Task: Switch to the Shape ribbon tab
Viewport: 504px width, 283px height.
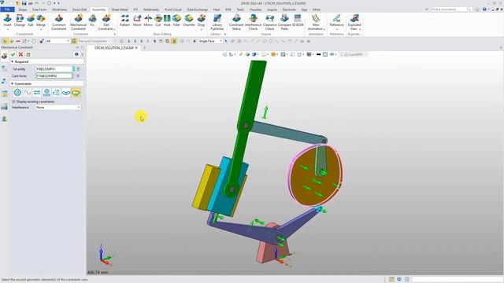Action: coord(23,9)
